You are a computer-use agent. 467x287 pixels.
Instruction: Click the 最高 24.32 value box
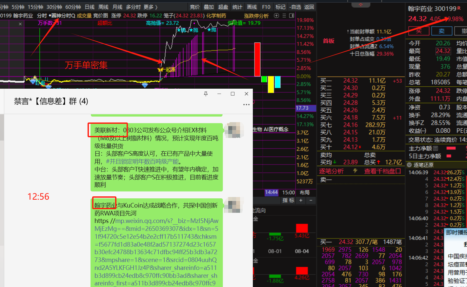pos(443,51)
